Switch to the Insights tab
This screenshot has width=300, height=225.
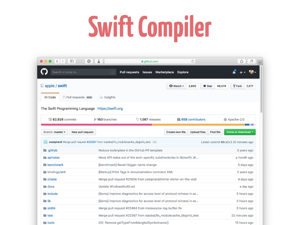click(x=107, y=97)
